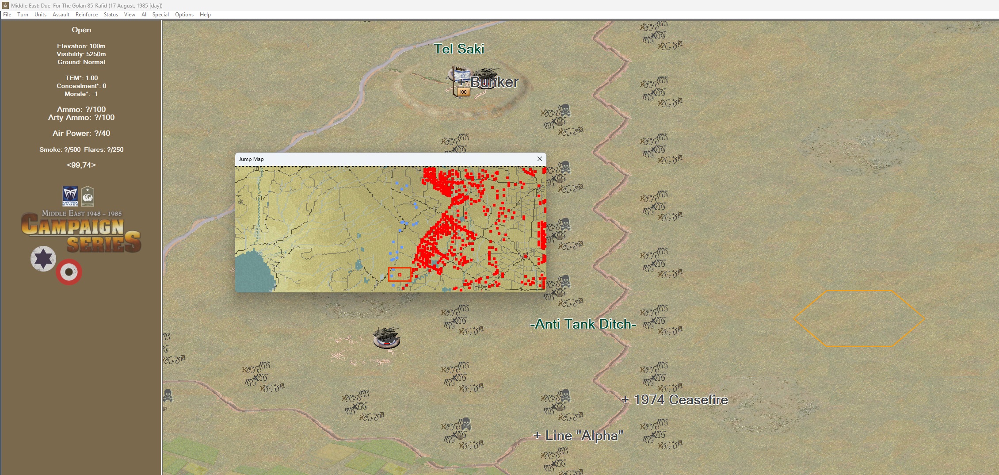Open the AI menu
Screen dimensions: 999x475
[x=144, y=15]
